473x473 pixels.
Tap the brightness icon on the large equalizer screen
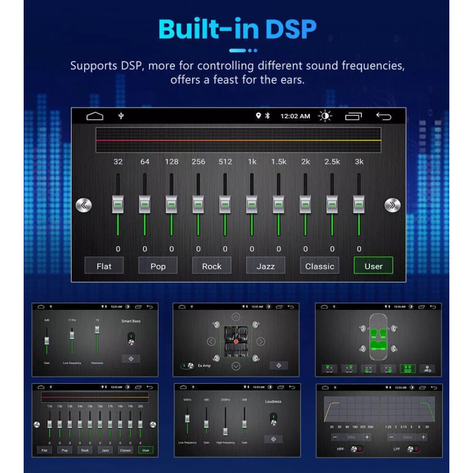click(x=325, y=116)
